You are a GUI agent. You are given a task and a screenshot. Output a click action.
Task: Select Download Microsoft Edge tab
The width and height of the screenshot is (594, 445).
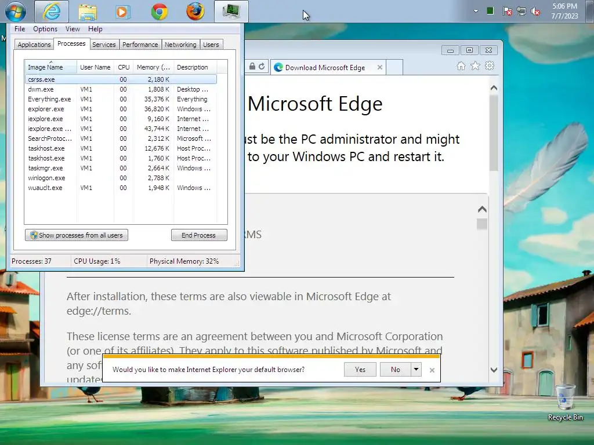tap(328, 67)
